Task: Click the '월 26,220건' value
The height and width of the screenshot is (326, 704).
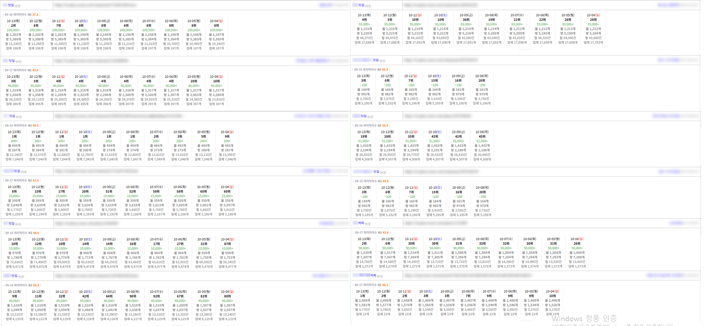Action: coord(13,100)
